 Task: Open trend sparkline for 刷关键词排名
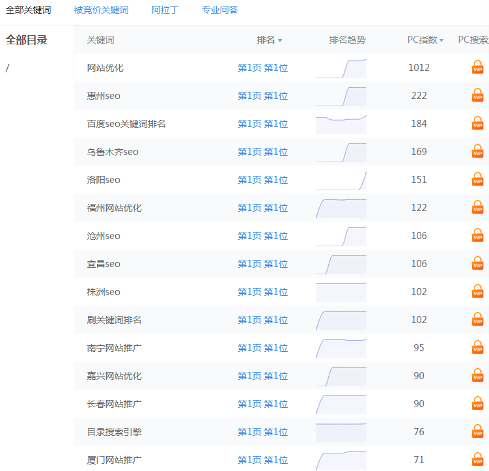[341, 320]
